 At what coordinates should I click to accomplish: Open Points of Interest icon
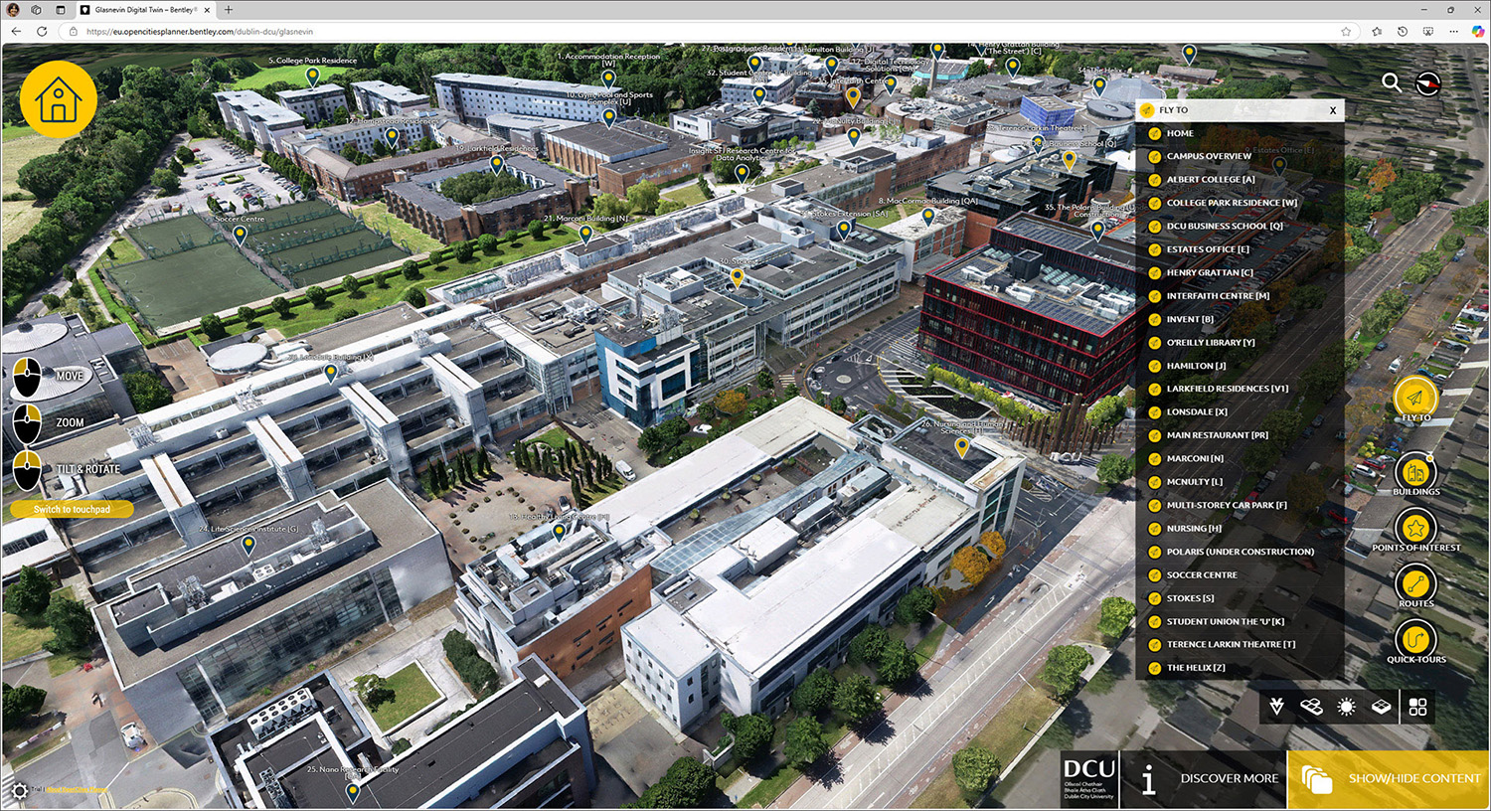(x=1415, y=529)
